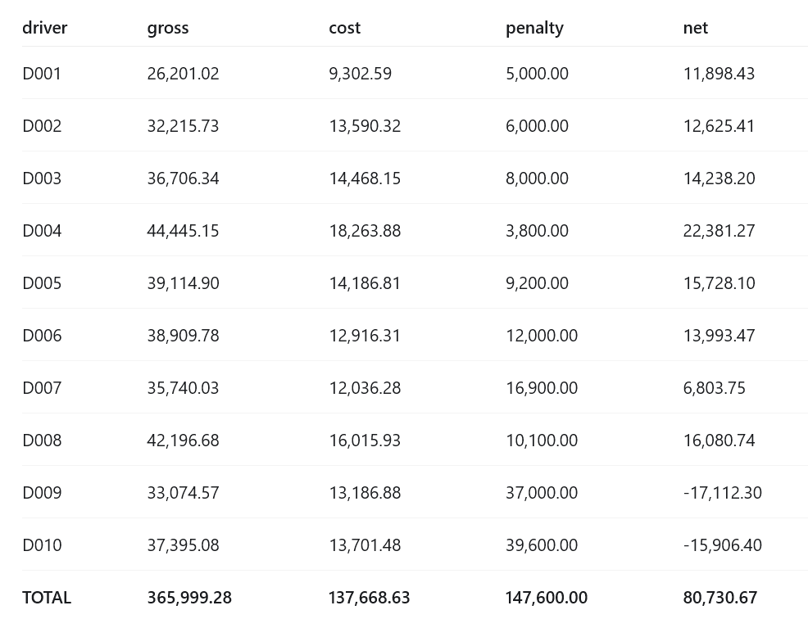
Task: Click the driver column header
Action: coord(45,27)
